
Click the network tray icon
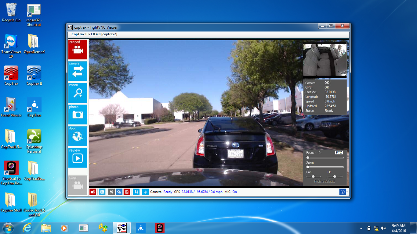tap(376, 228)
